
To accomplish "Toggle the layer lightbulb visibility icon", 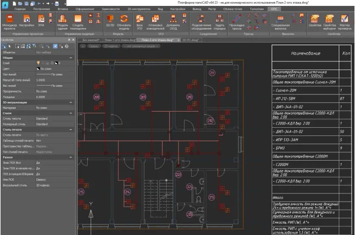I will coord(37,63).
